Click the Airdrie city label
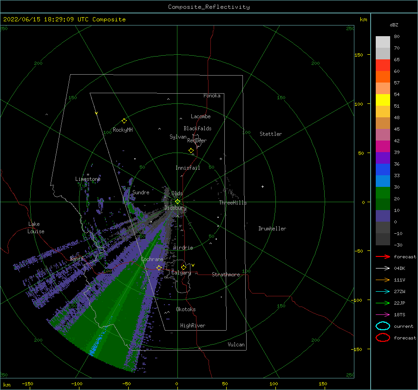Screen dimensions: 418x390 tap(183, 248)
